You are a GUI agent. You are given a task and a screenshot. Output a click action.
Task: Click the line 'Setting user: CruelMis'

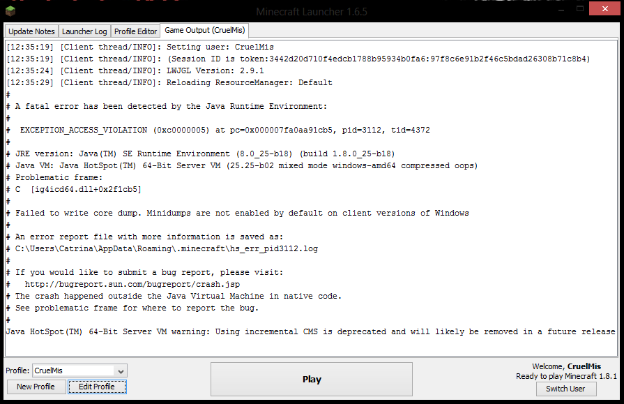(140, 47)
